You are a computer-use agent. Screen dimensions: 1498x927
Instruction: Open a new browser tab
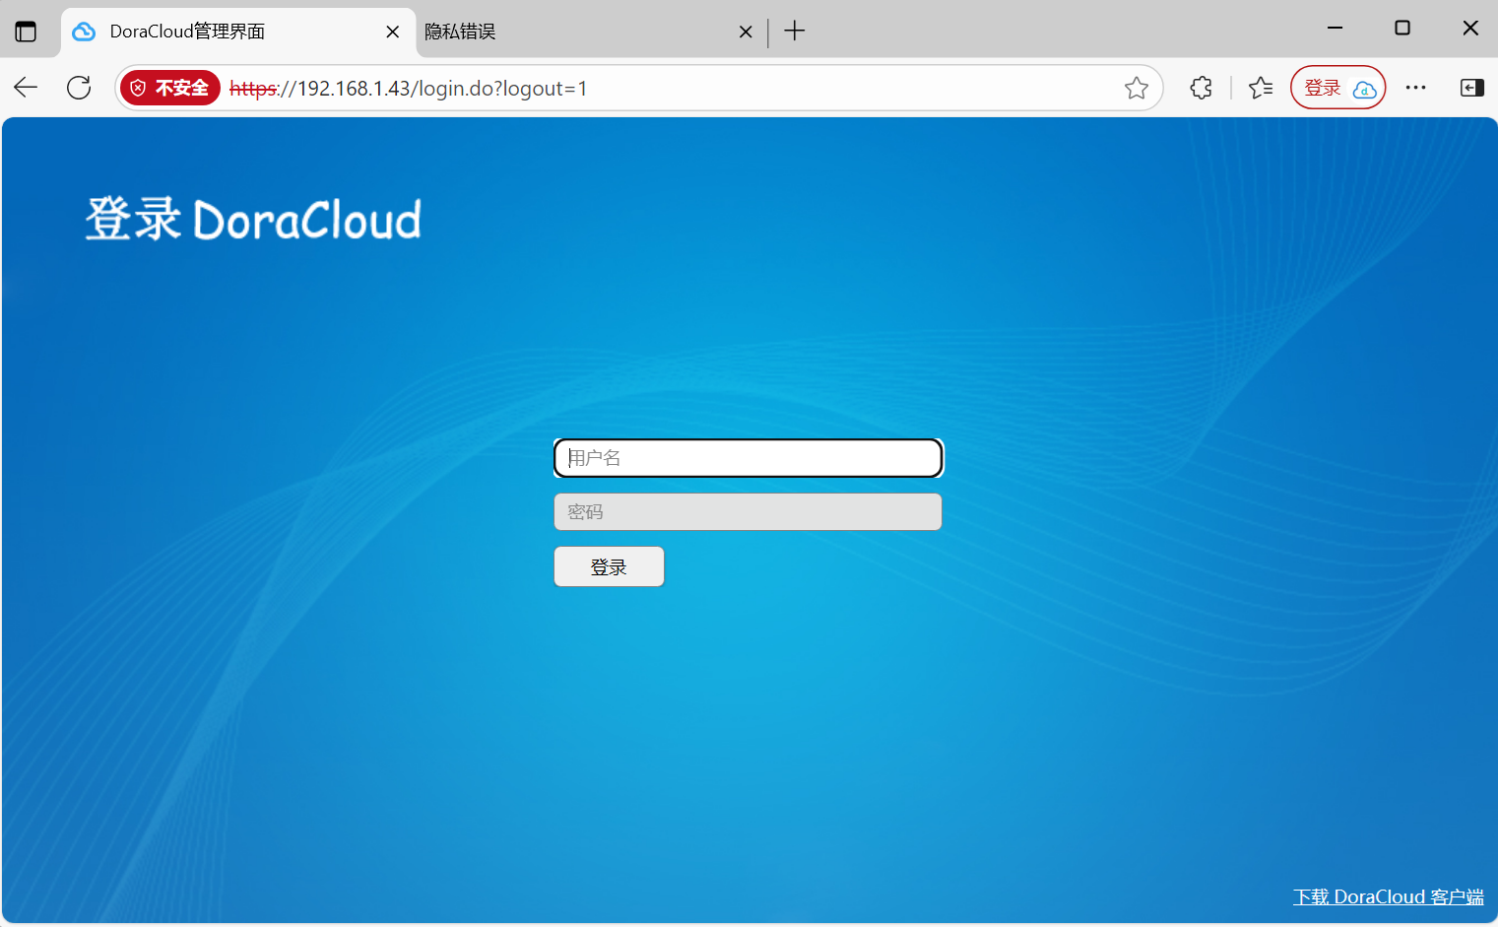[x=795, y=32]
